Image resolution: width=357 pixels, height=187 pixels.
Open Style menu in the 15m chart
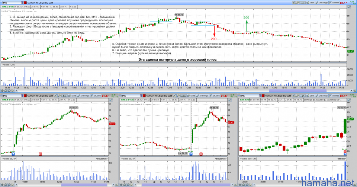click(x=191, y=96)
